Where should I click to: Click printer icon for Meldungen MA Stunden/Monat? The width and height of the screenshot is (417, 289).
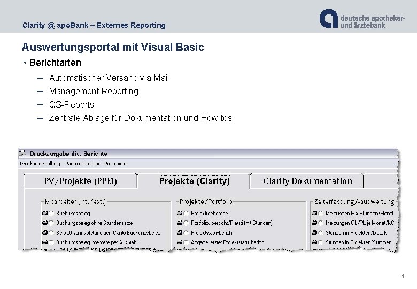[x=314, y=213]
